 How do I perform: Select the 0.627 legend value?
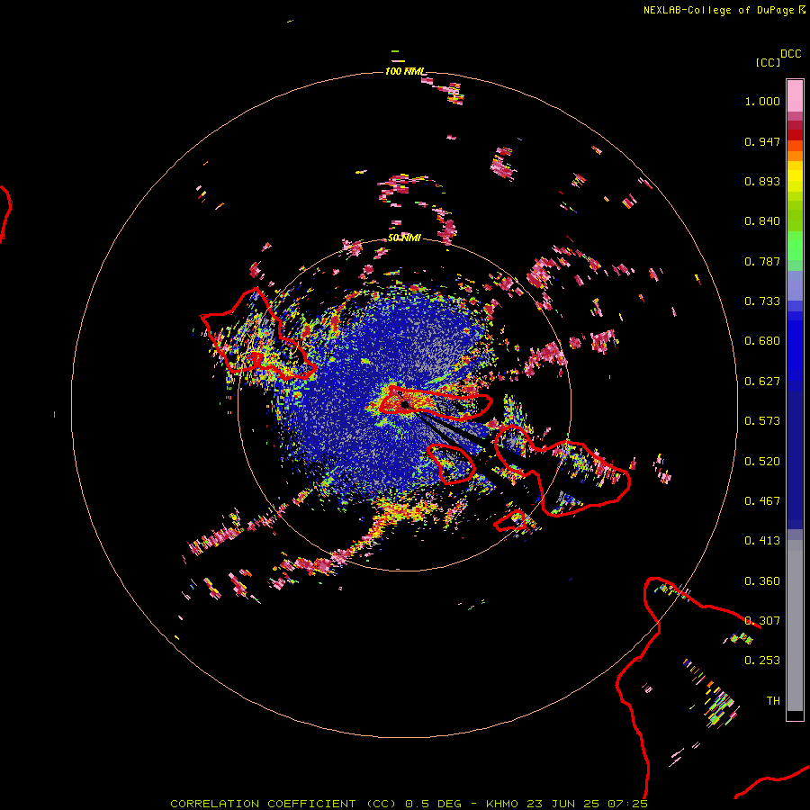pos(762,382)
